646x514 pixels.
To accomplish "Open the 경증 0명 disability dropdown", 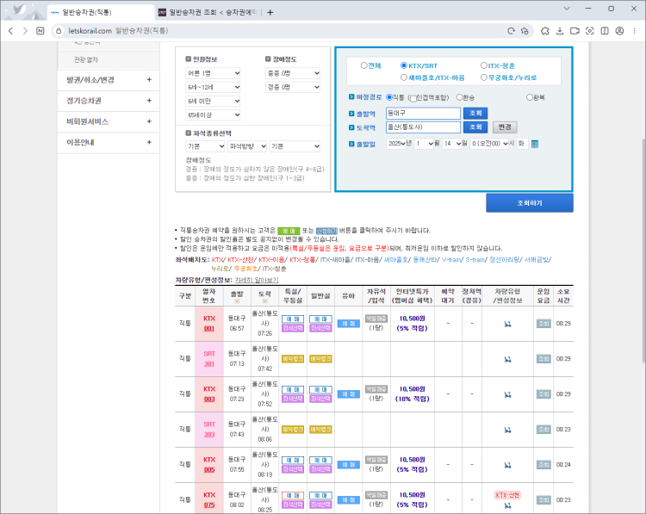I will tap(293, 87).
